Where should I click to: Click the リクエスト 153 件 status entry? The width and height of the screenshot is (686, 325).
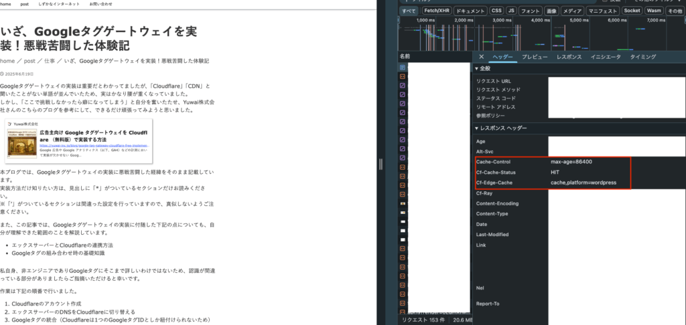422,320
